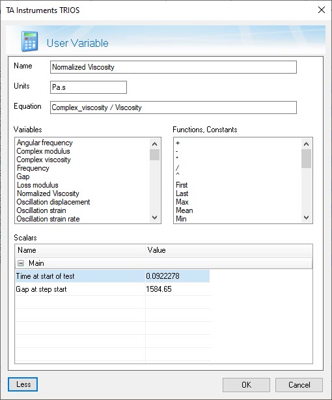332x400 pixels.
Task: Collapse the Main scalars group
Action: point(21,263)
